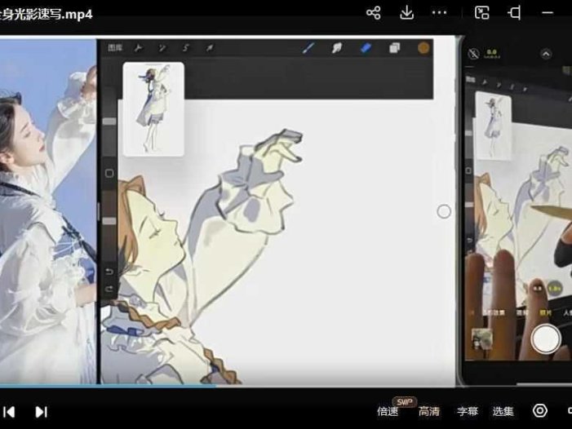
Task: Open the Procreate layers panel icon
Action: point(394,48)
